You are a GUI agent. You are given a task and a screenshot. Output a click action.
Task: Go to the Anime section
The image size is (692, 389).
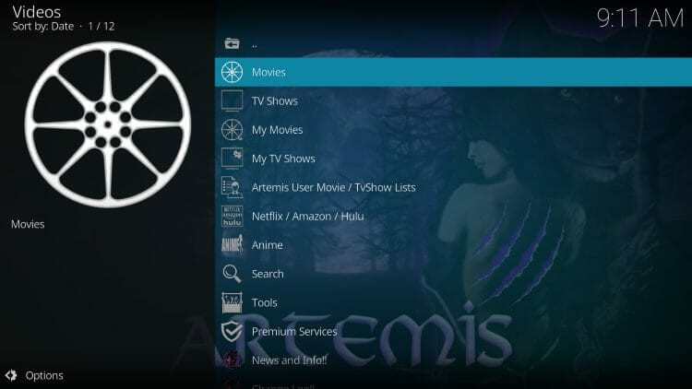coord(453,245)
